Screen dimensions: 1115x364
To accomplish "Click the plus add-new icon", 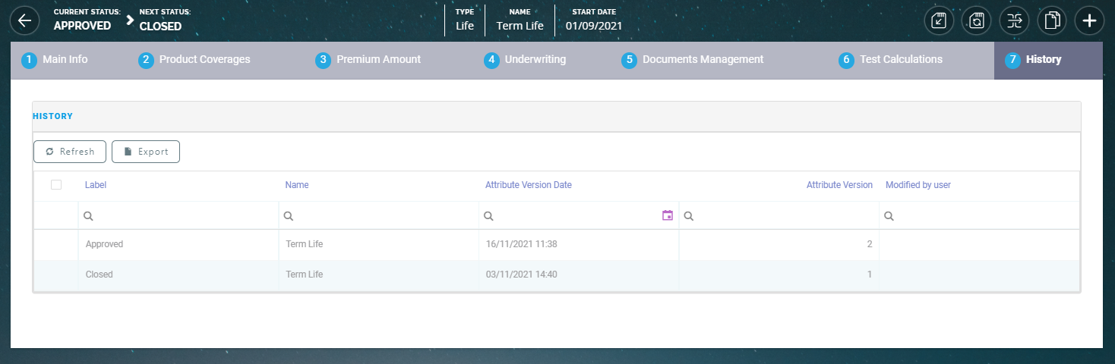I will [x=1089, y=20].
